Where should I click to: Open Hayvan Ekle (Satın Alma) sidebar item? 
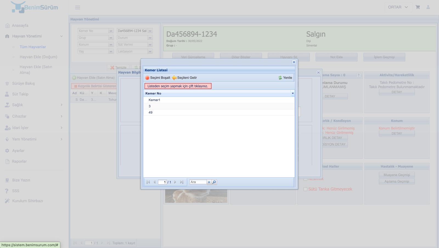tap(36, 70)
